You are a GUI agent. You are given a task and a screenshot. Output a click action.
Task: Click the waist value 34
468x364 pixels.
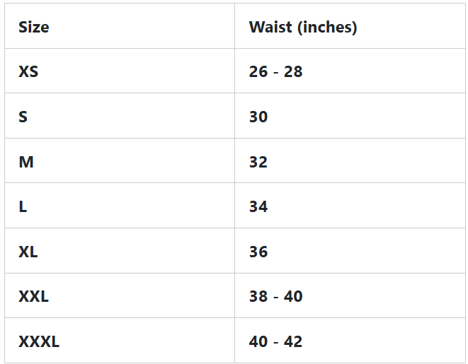coord(258,207)
